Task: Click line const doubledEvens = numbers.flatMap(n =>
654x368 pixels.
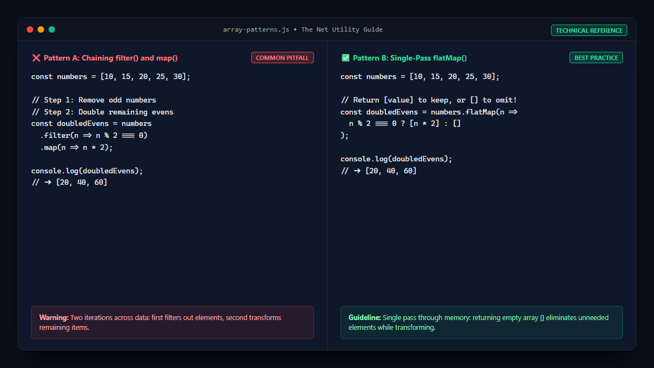Action: pyautogui.click(x=429, y=112)
